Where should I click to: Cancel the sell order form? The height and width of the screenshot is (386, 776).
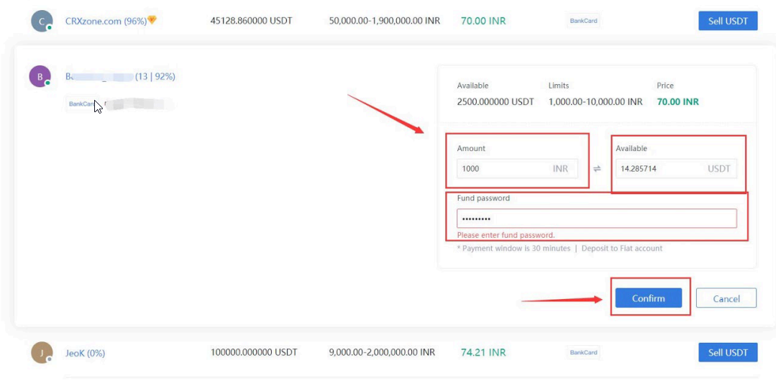point(726,298)
